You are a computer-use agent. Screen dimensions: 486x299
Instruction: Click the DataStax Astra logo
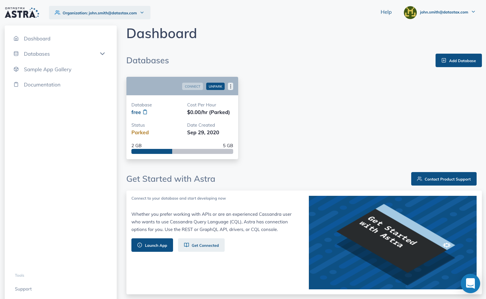tap(22, 13)
